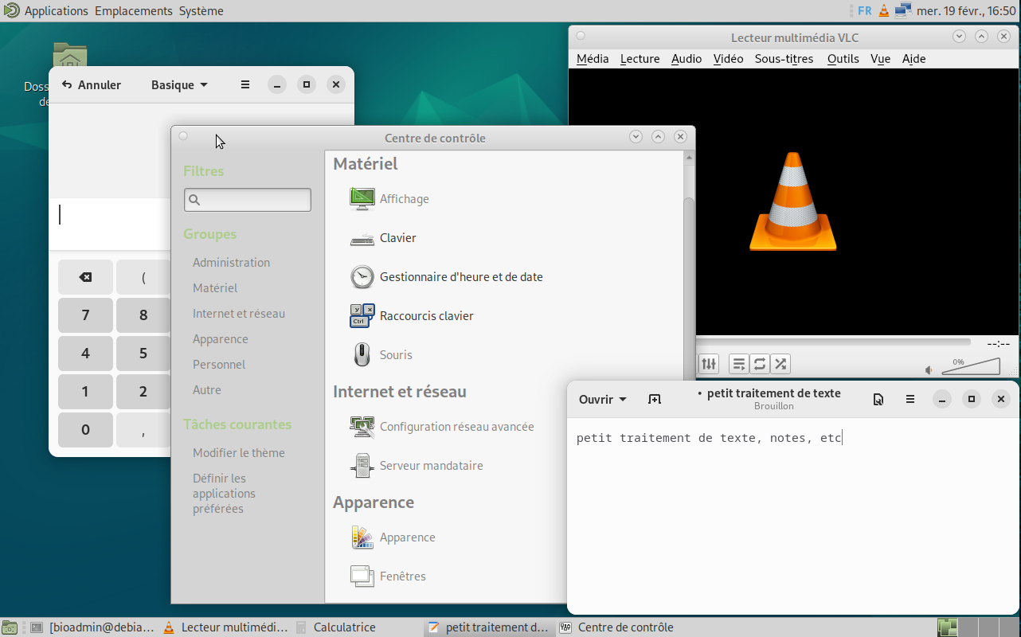Viewport: 1021px width, 637px height.
Task: Toggle loop mode in VLC
Action: [x=760, y=364]
